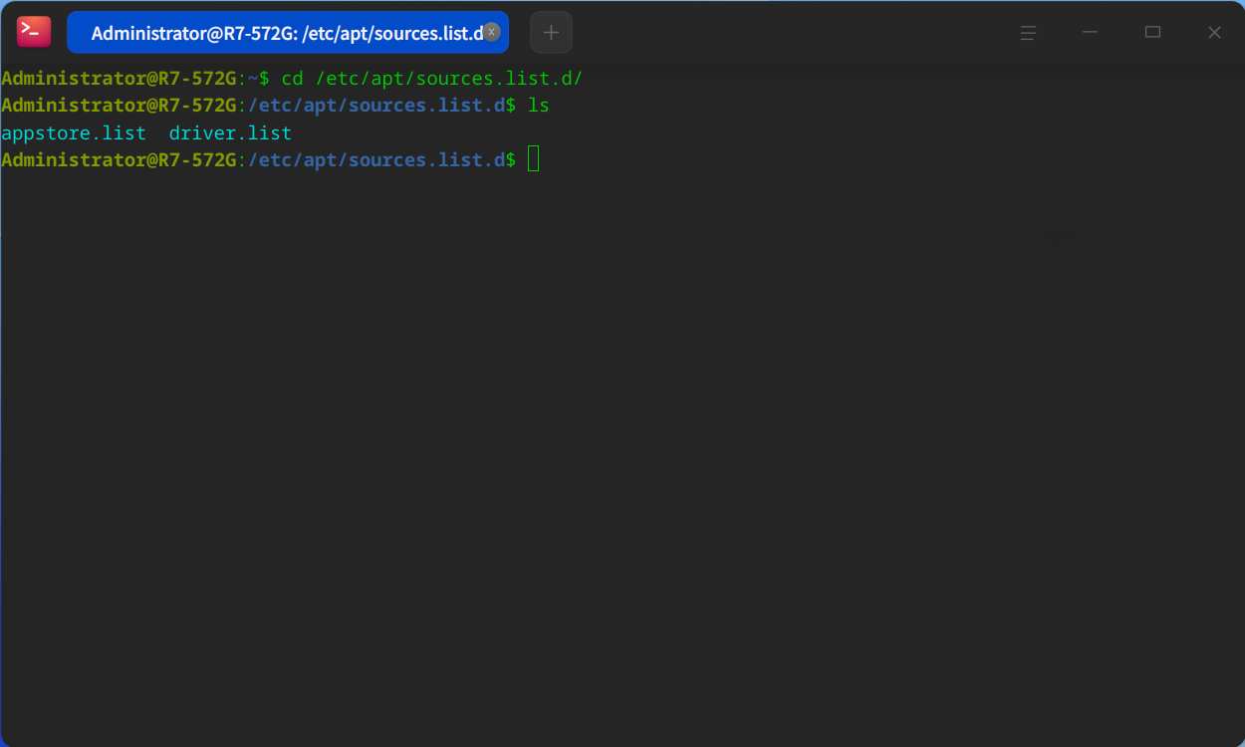Minimize the terminal window
The height and width of the screenshot is (747, 1245).
[x=1091, y=33]
